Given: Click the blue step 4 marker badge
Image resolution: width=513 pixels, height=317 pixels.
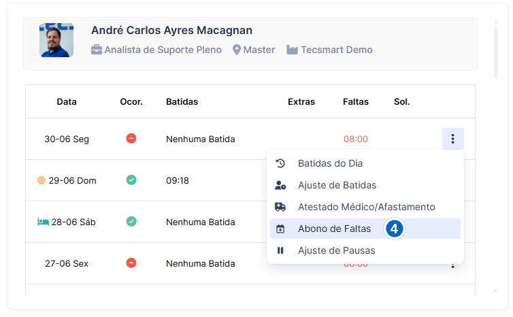Looking at the screenshot, I should point(394,229).
